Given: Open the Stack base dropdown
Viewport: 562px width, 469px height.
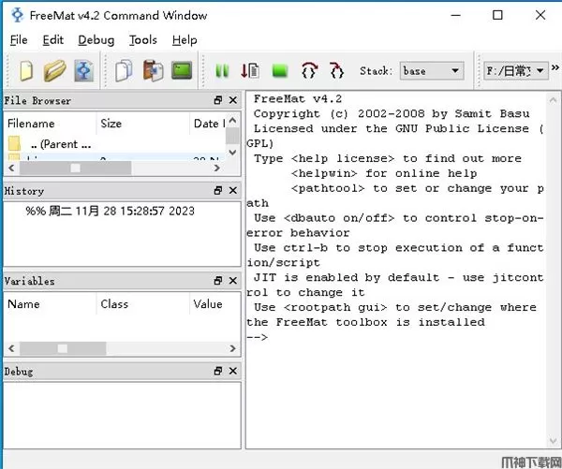Looking at the screenshot, I should point(432,71).
